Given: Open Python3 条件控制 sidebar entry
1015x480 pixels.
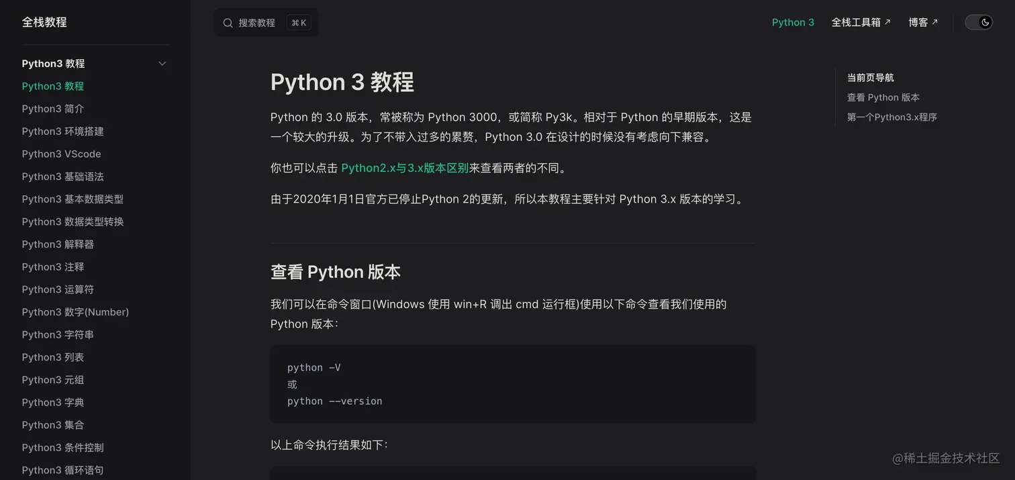Looking at the screenshot, I should (x=62, y=448).
